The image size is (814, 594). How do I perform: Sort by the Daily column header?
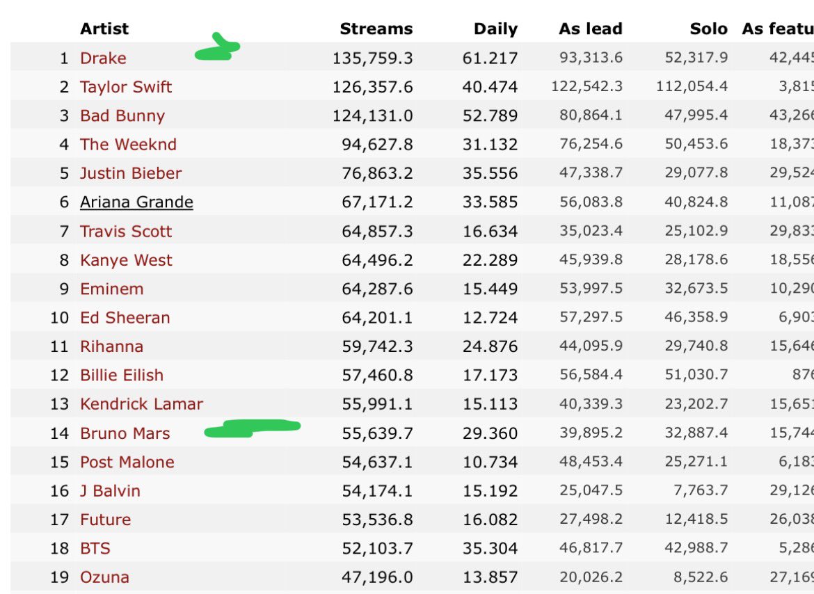pyautogui.click(x=496, y=29)
